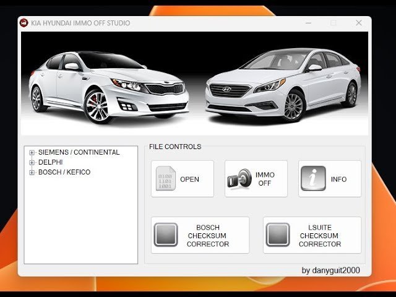Expand the SIEMENS / CONTINENTAL tree node
396x297 pixels.
pyautogui.click(x=32, y=153)
